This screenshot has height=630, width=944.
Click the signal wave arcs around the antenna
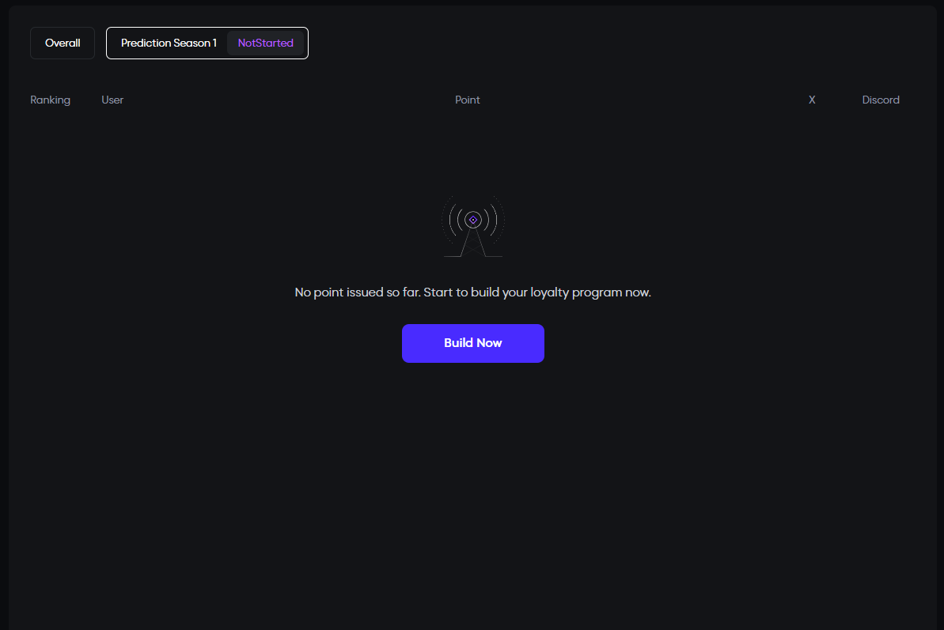(x=473, y=220)
